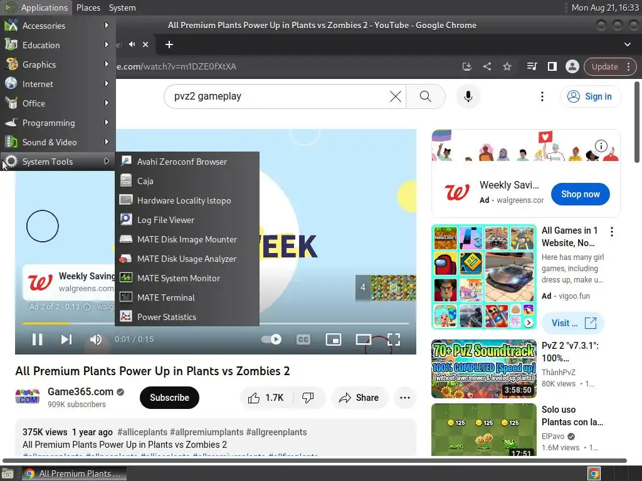Launch MATE Disk Image Mounter
This screenshot has width=642, height=481.
point(187,239)
